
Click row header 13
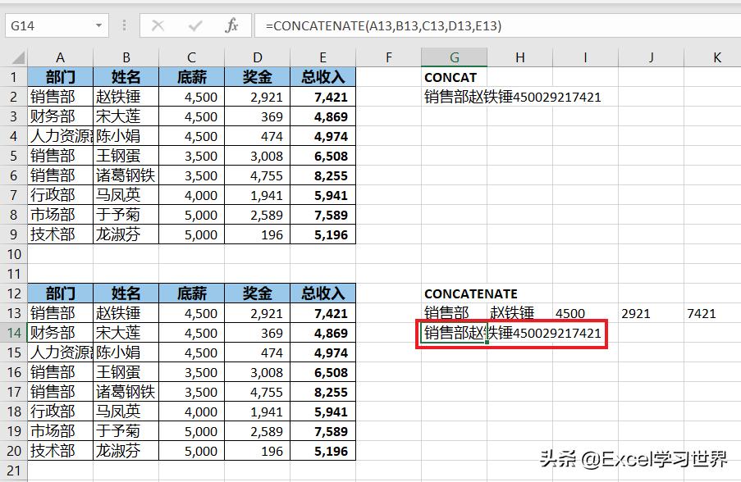point(15,313)
